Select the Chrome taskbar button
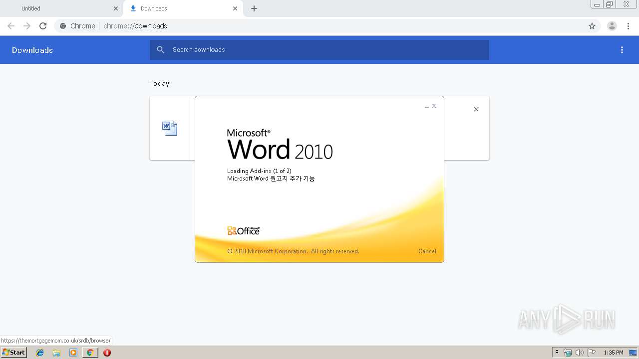The height and width of the screenshot is (359, 639). 90,353
